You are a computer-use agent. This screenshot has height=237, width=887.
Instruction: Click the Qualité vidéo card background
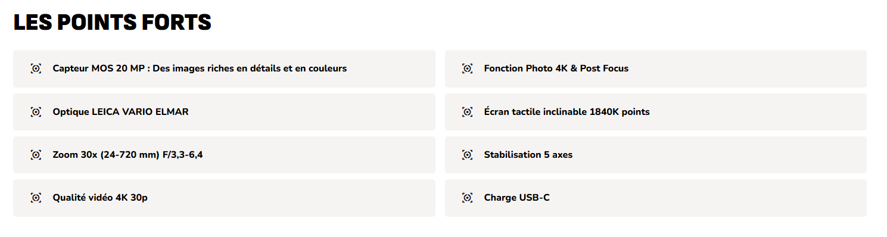click(x=224, y=198)
